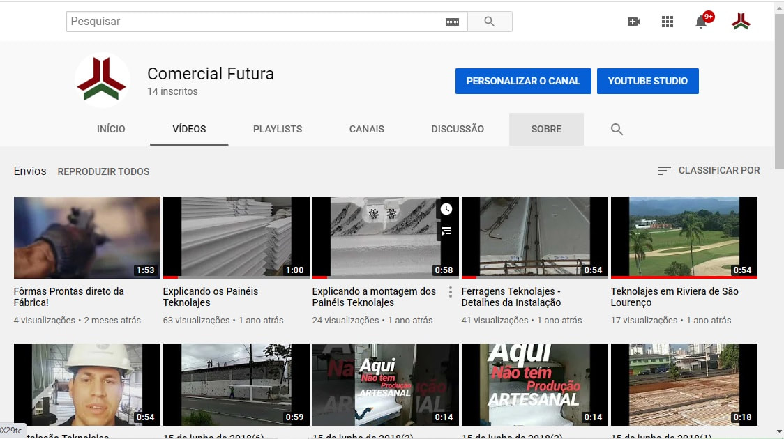Image resolution: width=784 pixels, height=439 pixels.
Task: Click Personalizar o Canal button
Action: 523,81
